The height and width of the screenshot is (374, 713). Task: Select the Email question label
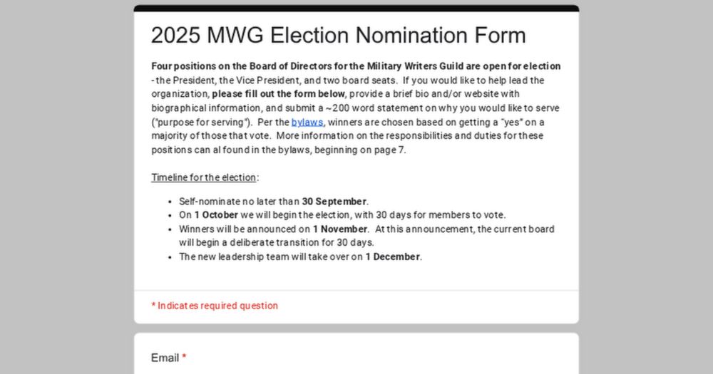point(165,358)
